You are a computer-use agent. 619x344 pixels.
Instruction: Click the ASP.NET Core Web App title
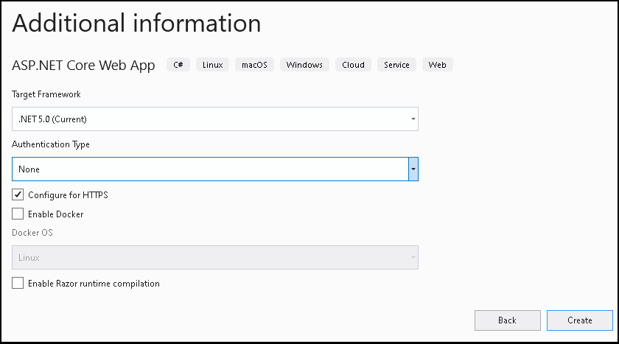(x=83, y=66)
